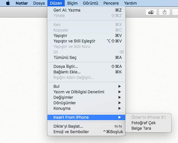Image resolution: width=178 pixels, height=143 pixels.
Task: Click the share toolbar icon
Action: tap(164, 12)
